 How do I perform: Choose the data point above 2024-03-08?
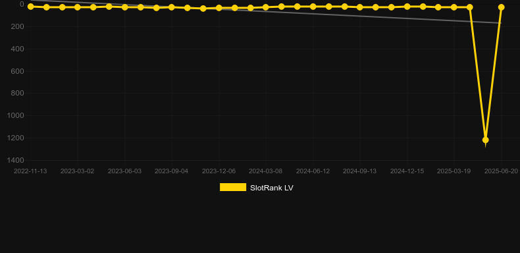(266, 7)
